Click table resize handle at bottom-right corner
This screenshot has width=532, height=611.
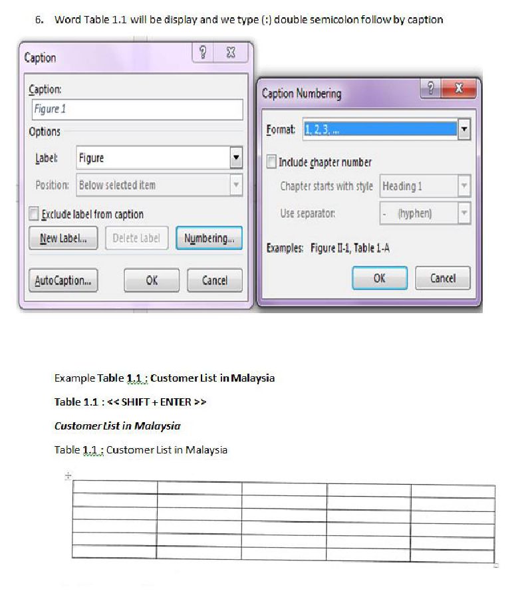(x=496, y=566)
